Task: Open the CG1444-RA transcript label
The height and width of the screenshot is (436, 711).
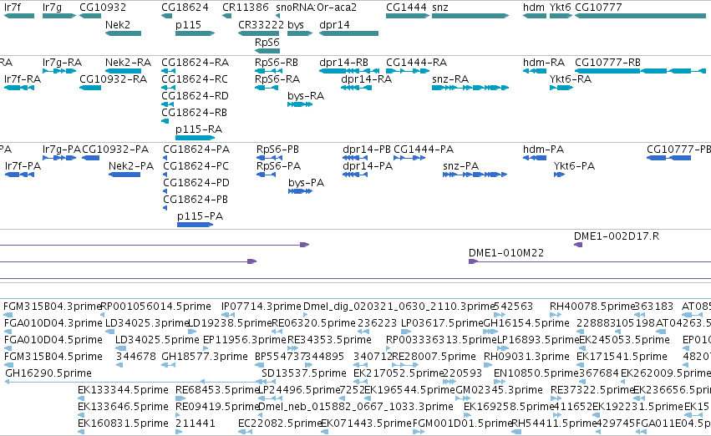Action: point(416,62)
